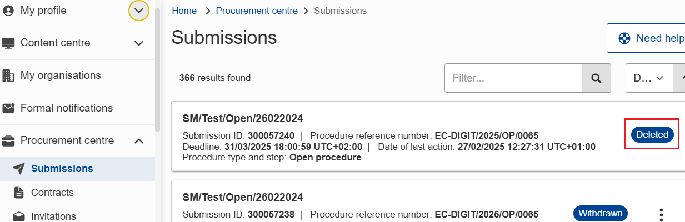The height and width of the screenshot is (222, 685).
Task: Click the Procurement centre briefcase icon
Action: (x=8, y=140)
